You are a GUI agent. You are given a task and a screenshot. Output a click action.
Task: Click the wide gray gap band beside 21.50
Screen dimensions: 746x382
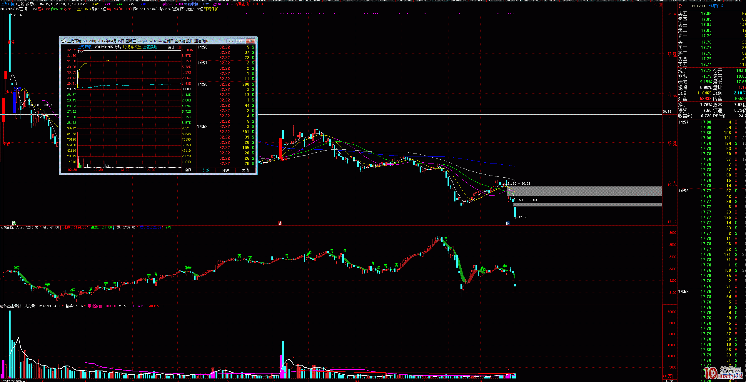[x=585, y=191]
